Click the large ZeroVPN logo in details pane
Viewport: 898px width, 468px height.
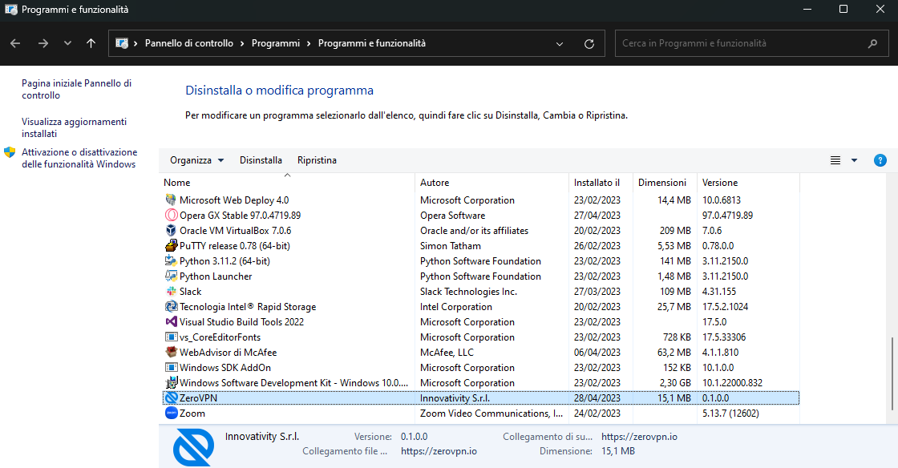pyautogui.click(x=193, y=447)
